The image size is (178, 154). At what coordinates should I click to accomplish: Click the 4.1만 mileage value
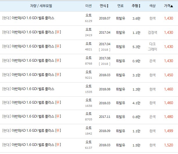point(136,103)
